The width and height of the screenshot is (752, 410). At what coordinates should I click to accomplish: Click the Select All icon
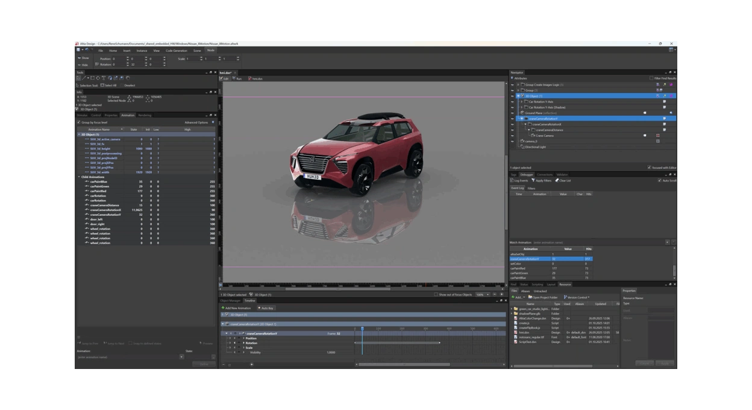[101, 85]
